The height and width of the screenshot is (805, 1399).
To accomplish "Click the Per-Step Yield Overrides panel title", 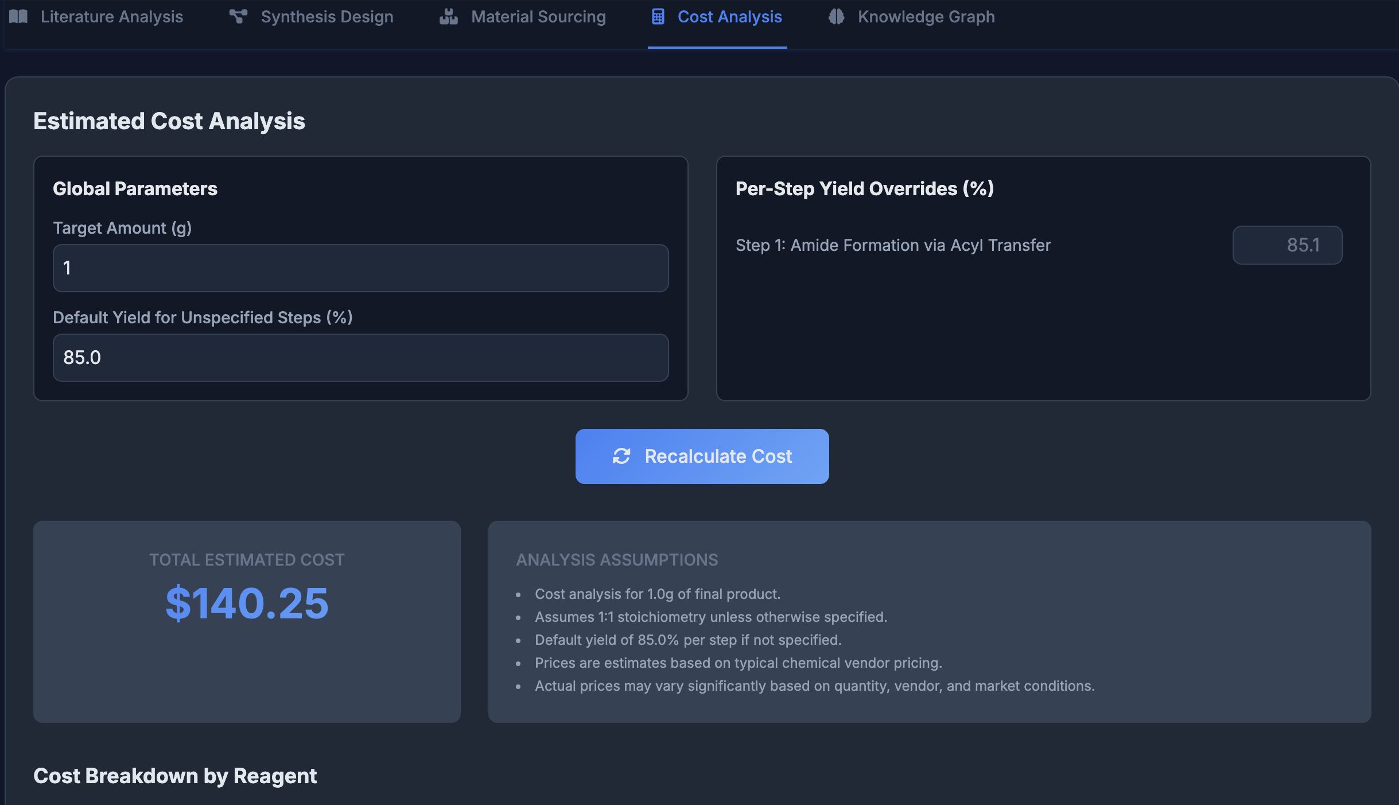I will click(864, 188).
